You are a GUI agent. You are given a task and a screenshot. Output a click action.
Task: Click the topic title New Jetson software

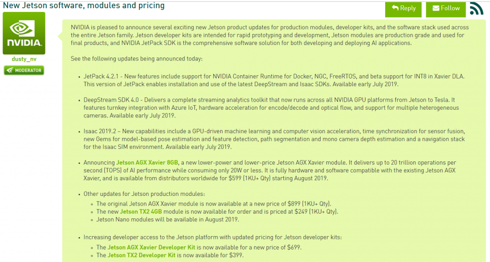click(x=84, y=5)
